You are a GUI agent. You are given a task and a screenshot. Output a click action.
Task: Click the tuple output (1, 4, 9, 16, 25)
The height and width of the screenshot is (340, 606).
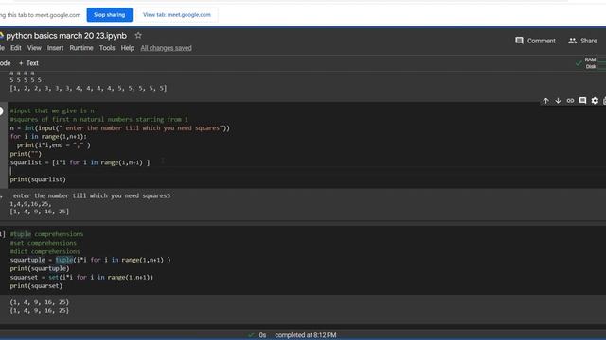[x=40, y=302]
